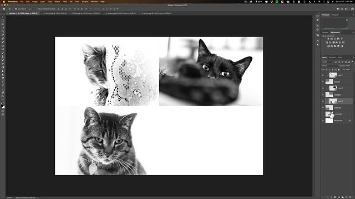Open the Character panel icon

click(317, 40)
